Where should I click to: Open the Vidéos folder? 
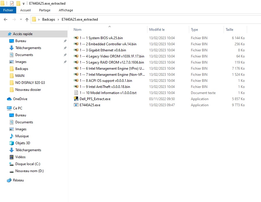pos(20,157)
